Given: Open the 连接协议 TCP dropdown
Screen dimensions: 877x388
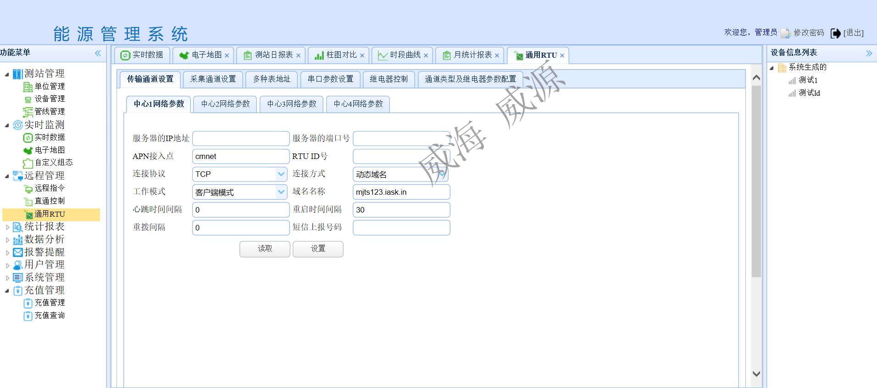Looking at the screenshot, I should 281,174.
